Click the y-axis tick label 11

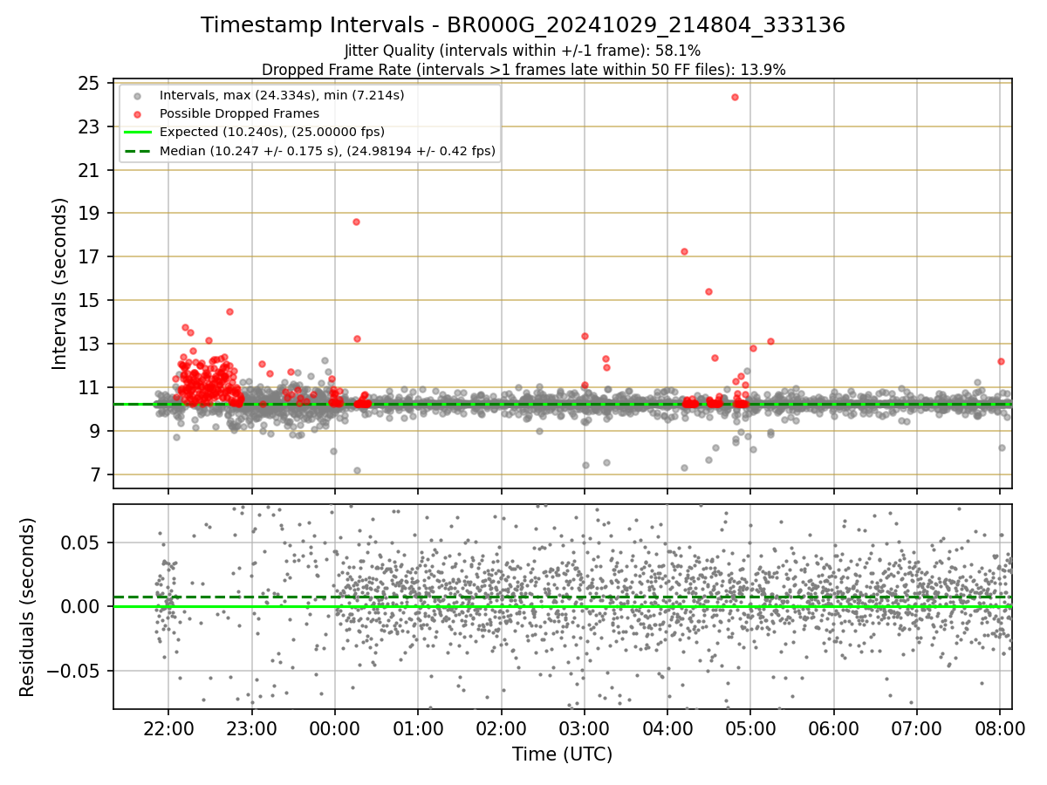click(x=87, y=388)
